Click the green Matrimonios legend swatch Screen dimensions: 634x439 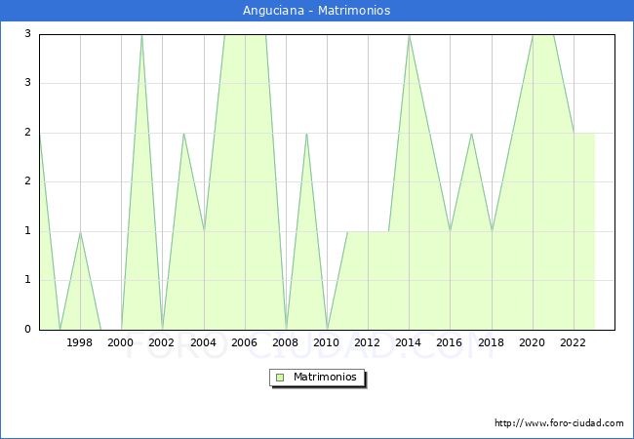[x=280, y=378]
